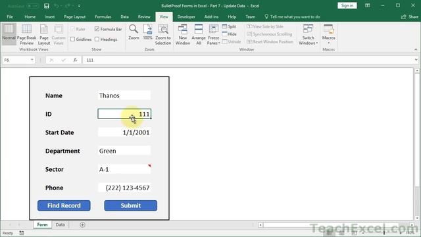
Task: Click Arrange All windows
Action: 199,34
